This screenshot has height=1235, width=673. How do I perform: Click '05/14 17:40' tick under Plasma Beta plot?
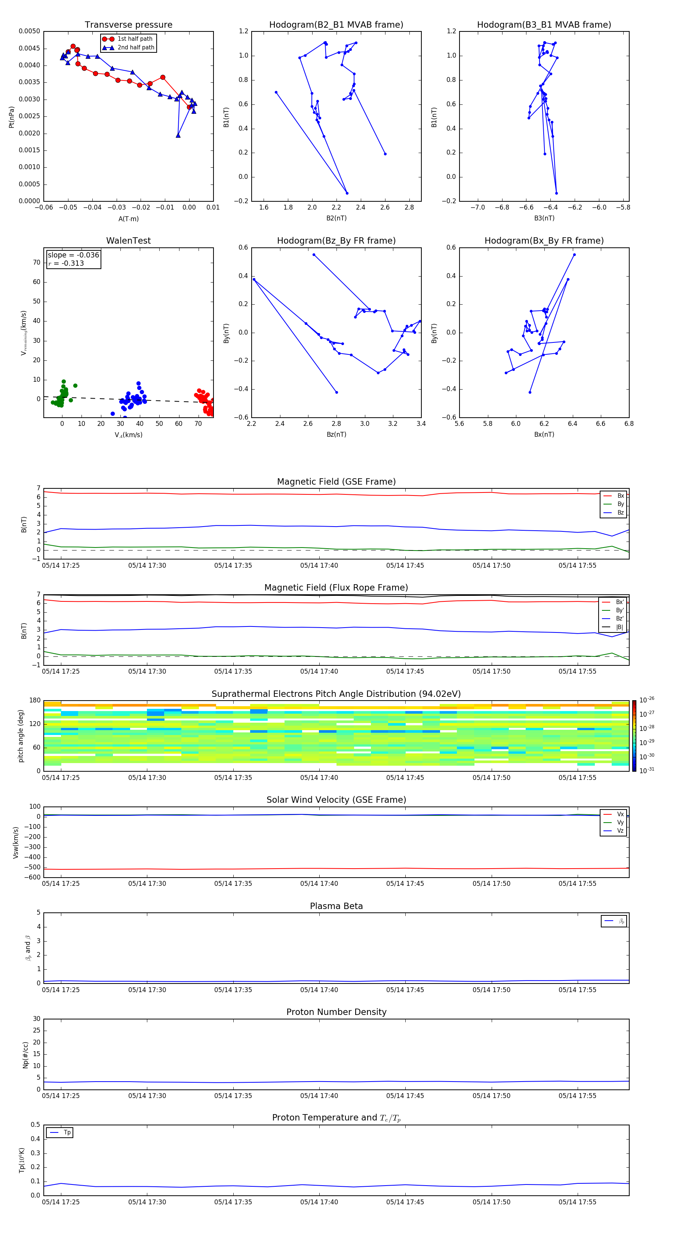point(319,990)
